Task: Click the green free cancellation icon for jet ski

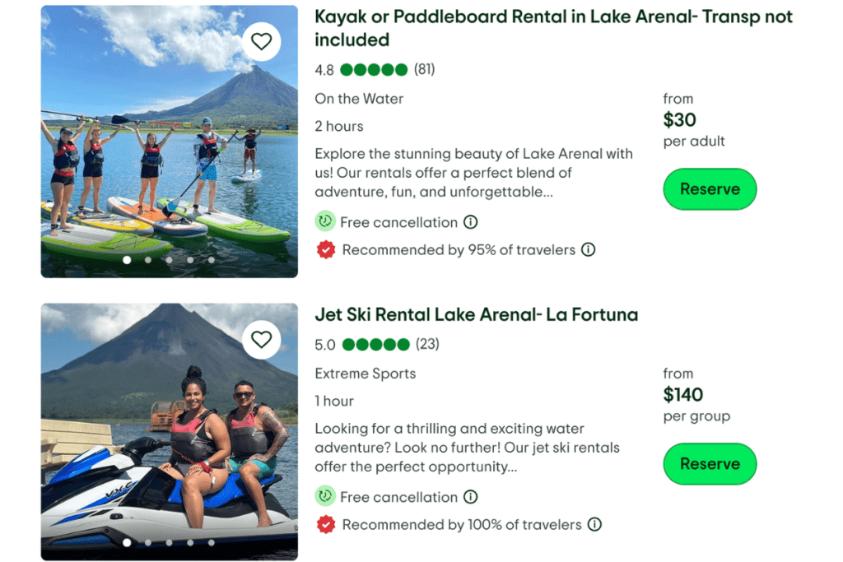Action: [x=325, y=497]
